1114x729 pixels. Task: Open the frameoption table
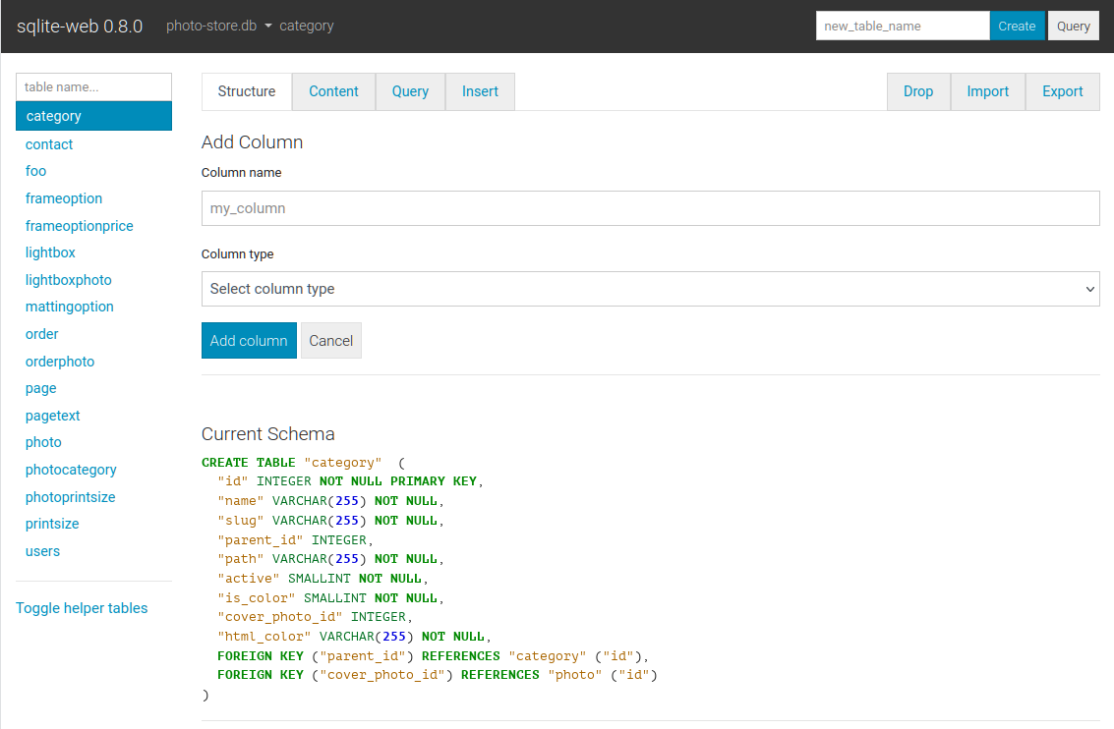[64, 198]
